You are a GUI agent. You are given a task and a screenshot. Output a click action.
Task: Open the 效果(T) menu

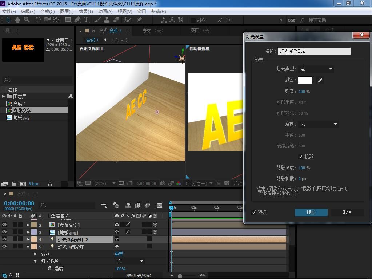click(86, 12)
